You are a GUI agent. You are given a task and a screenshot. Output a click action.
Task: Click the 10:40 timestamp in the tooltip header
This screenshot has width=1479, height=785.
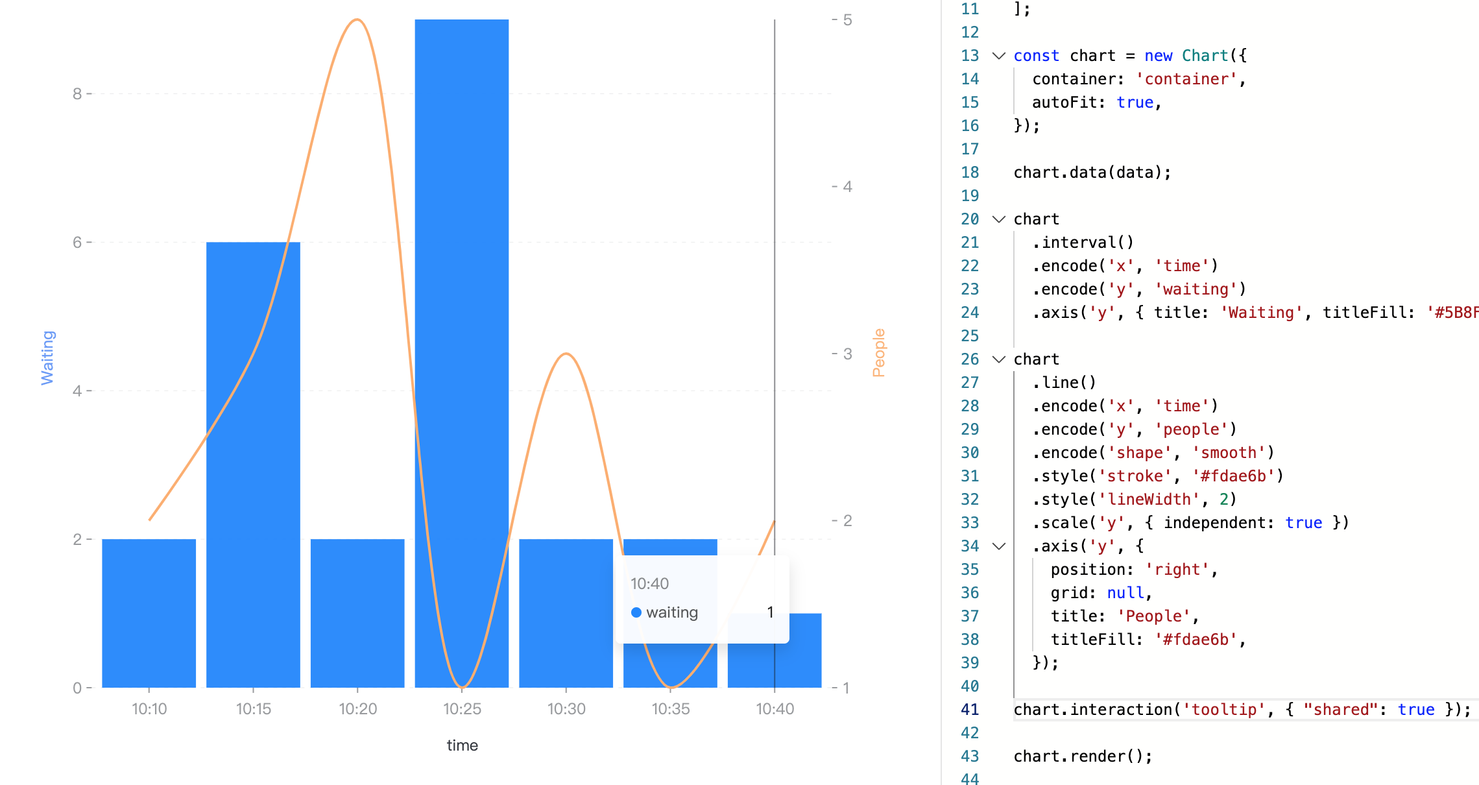[x=650, y=583]
